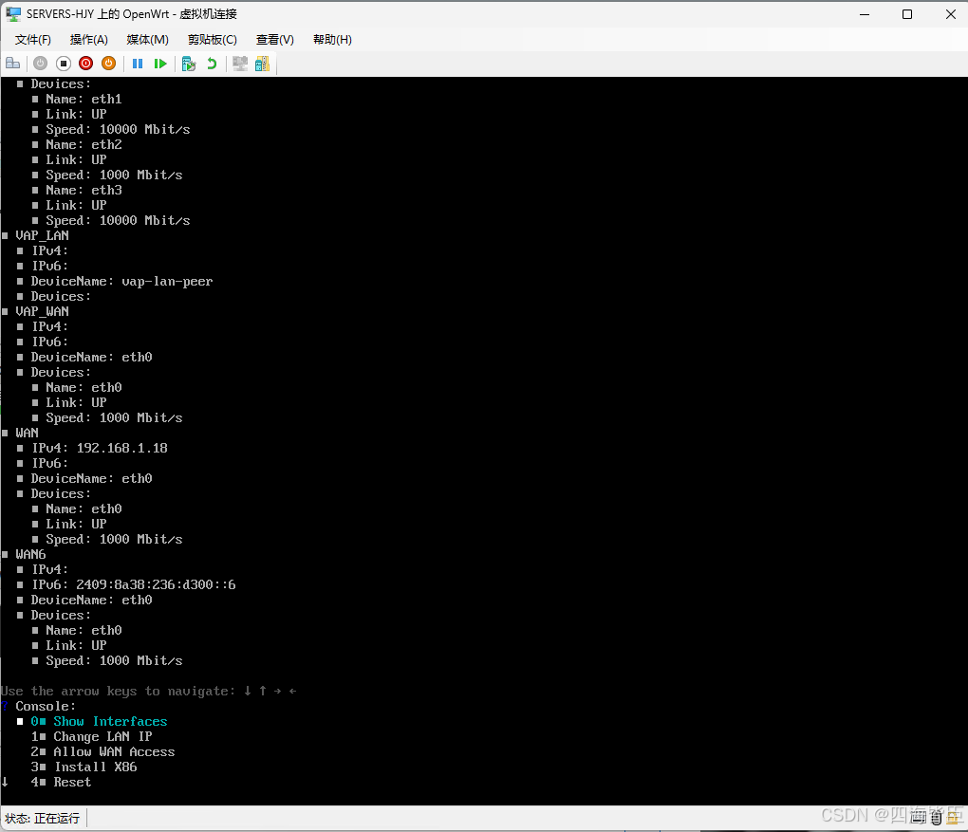Click the Name: eth3 line
This screenshot has height=832, width=968.
click(84, 190)
